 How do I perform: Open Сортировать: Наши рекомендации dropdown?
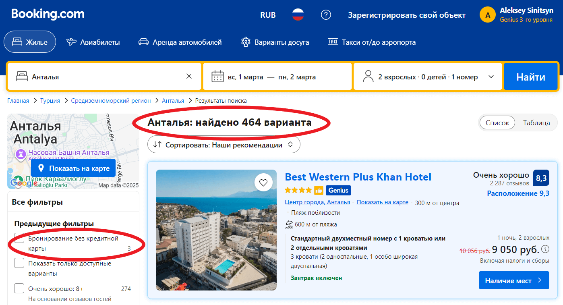pos(224,144)
